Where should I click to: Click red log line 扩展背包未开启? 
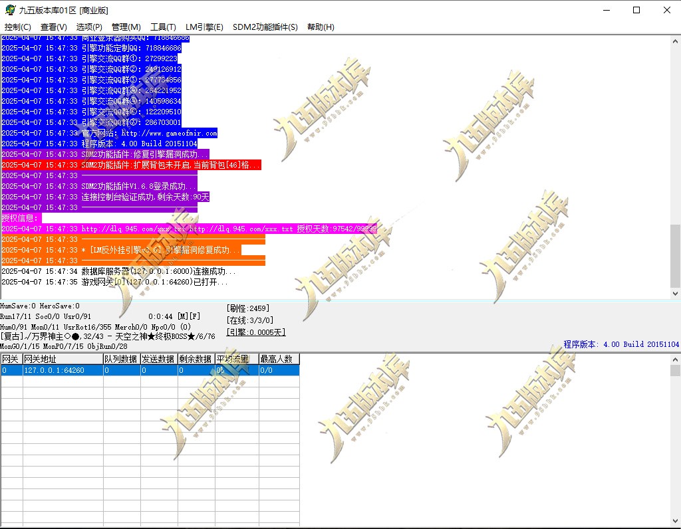point(131,165)
